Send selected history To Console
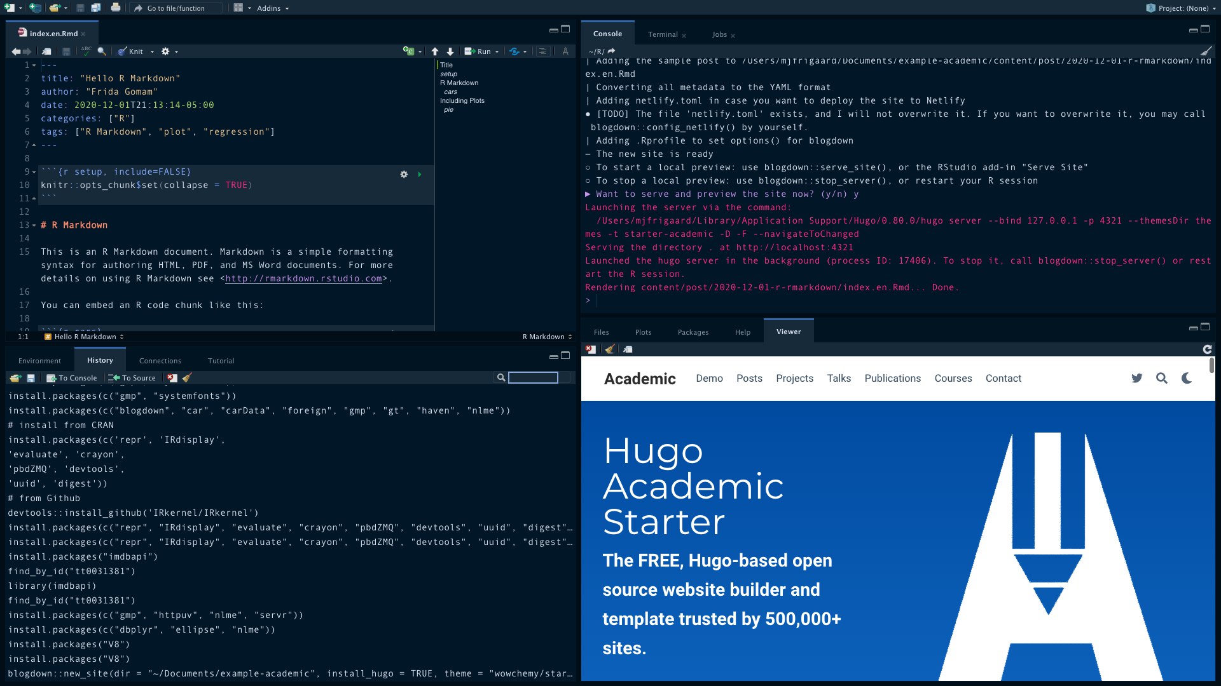This screenshot has height=686, width=1221. coord(72,378)
